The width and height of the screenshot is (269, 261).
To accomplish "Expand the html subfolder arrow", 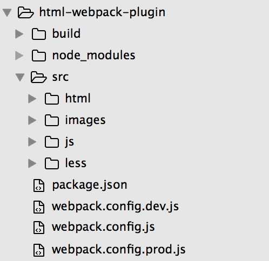I will pyautogui.click(x=32, y=99).
